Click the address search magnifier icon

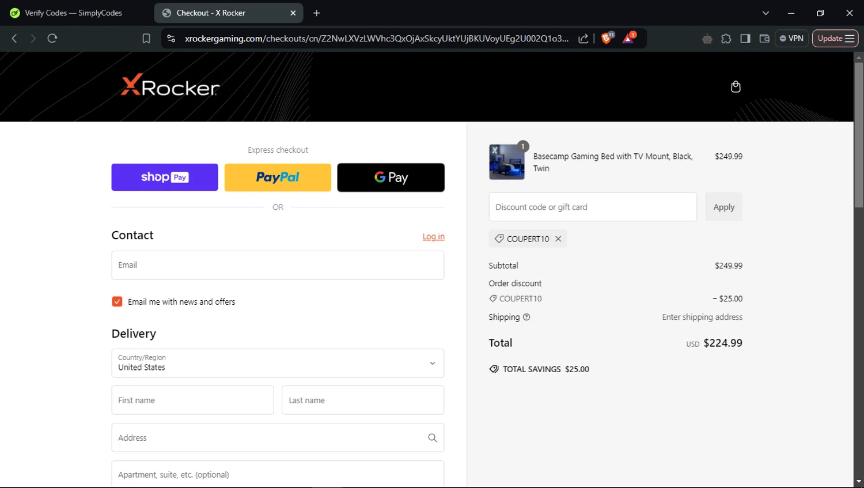[x=433, y=438]
